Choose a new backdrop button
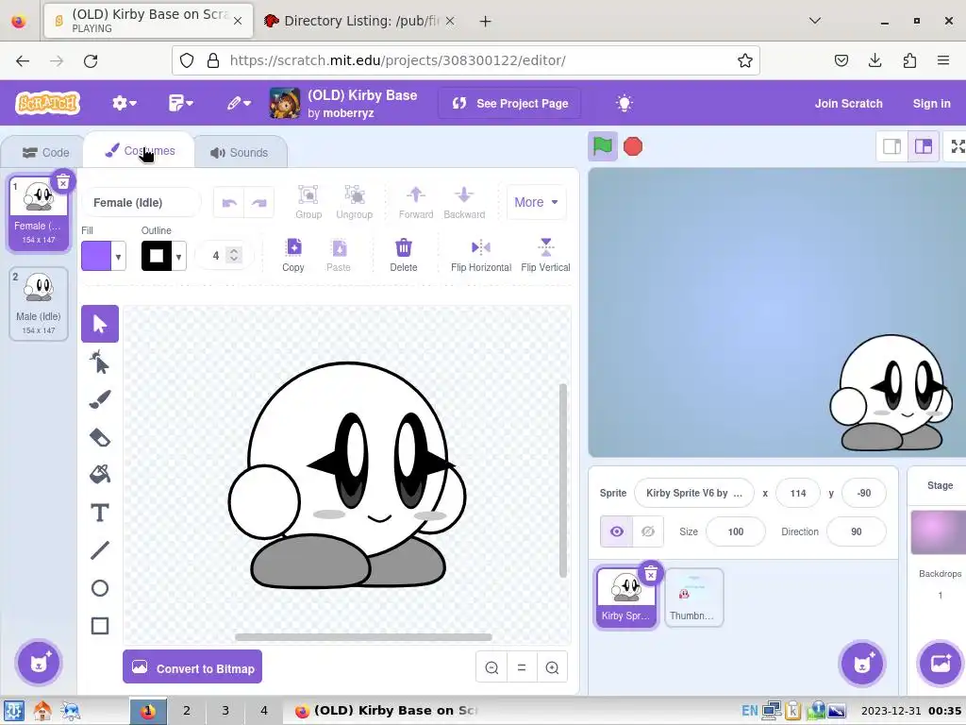 (941, 664)
